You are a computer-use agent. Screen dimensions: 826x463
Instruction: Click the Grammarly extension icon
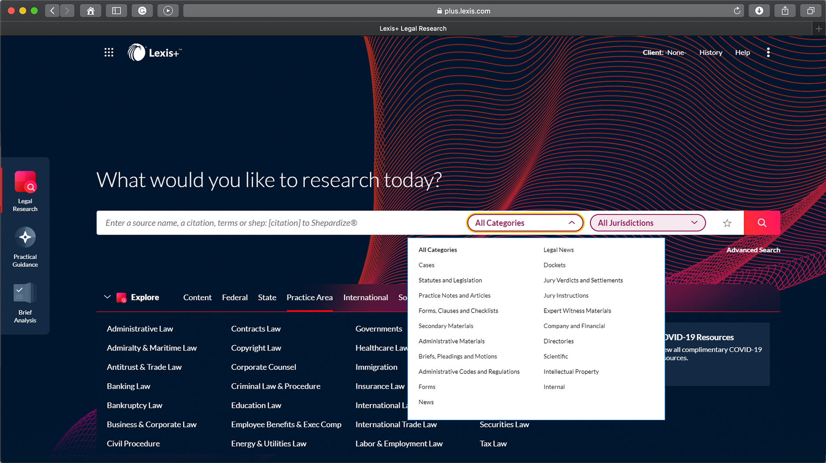click(x=142, y=11)
